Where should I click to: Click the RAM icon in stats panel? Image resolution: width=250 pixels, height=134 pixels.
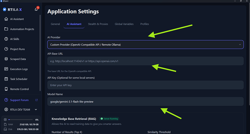pyautogui.click(x=5, y=124)
